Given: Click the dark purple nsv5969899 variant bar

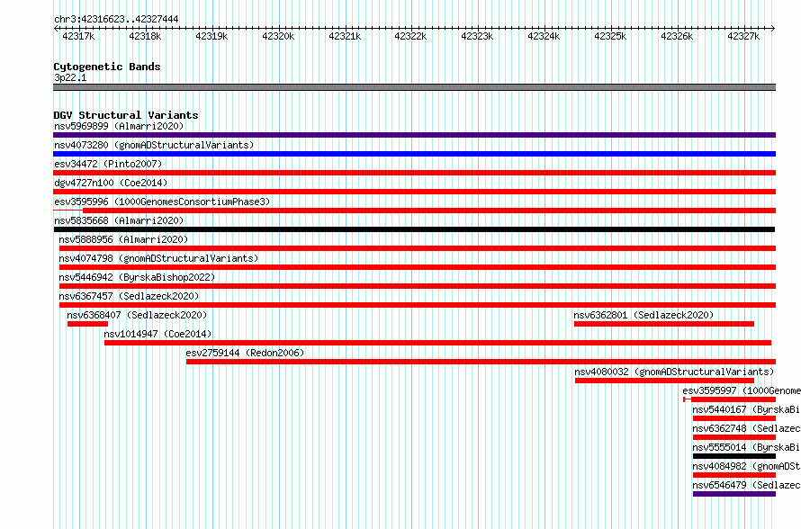Looking at the screenshot, I should click(414, 135).
